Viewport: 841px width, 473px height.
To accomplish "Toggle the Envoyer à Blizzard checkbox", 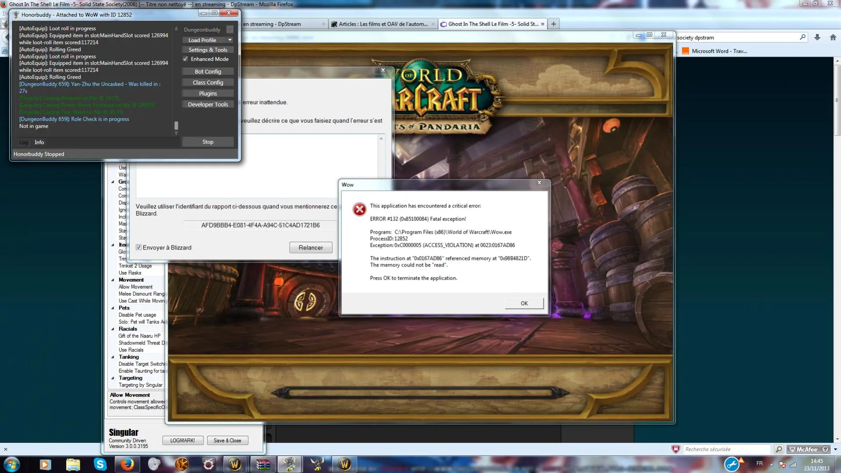I will pyautogui.click(x=138, y=248).
